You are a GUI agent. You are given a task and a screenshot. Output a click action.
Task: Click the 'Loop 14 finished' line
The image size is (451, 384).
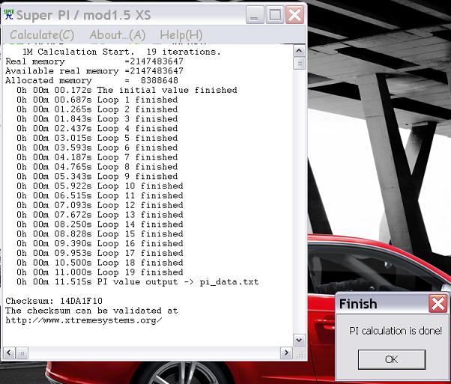tap(100, 225)
